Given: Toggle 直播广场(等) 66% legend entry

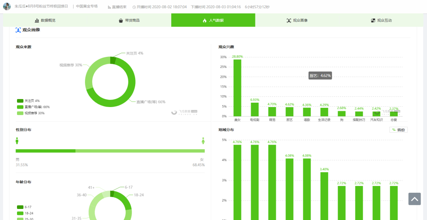Looking at the screenshot, I should (x=33, y=107).
